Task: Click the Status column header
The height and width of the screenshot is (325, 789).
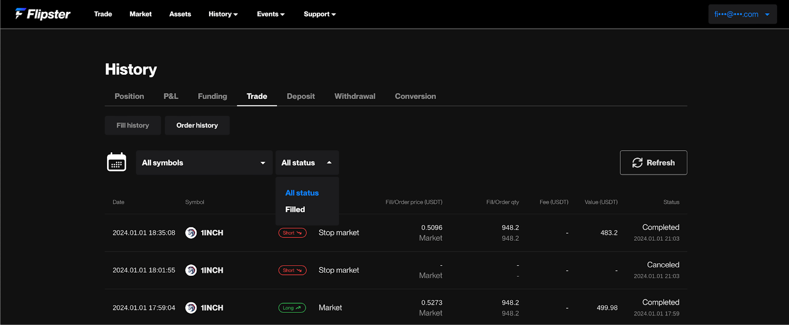Action: (x=671, y=202)
